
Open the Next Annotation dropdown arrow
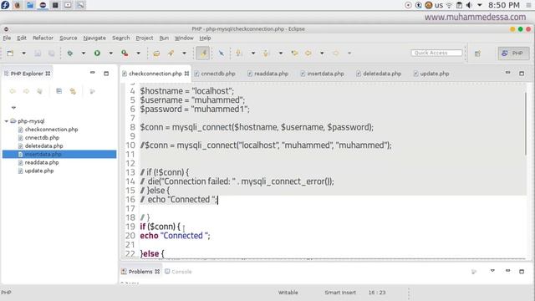(x=253, y=54)
